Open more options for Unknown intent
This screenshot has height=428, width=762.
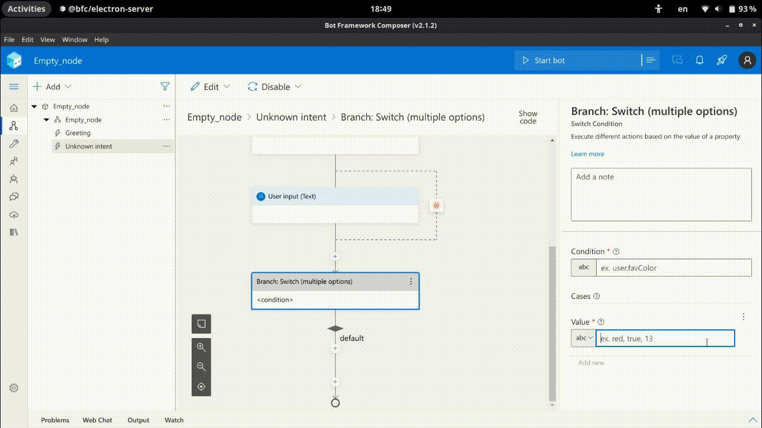(x=166, y=146)
